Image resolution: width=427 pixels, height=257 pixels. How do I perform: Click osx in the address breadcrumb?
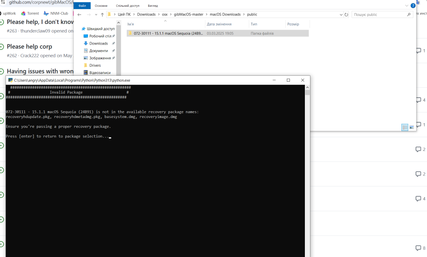[x=165, y=15]
